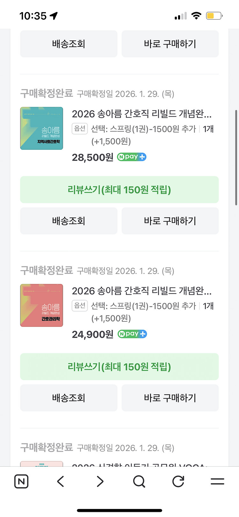The height and width of the screenshot is (517, 239).
Task: Go forward with the right arrow icon
Action: pos(100,481)
